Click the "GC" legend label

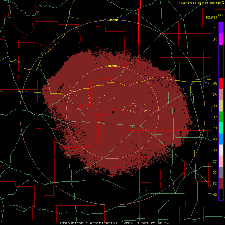pyautogui.click(x=214, y=172)
